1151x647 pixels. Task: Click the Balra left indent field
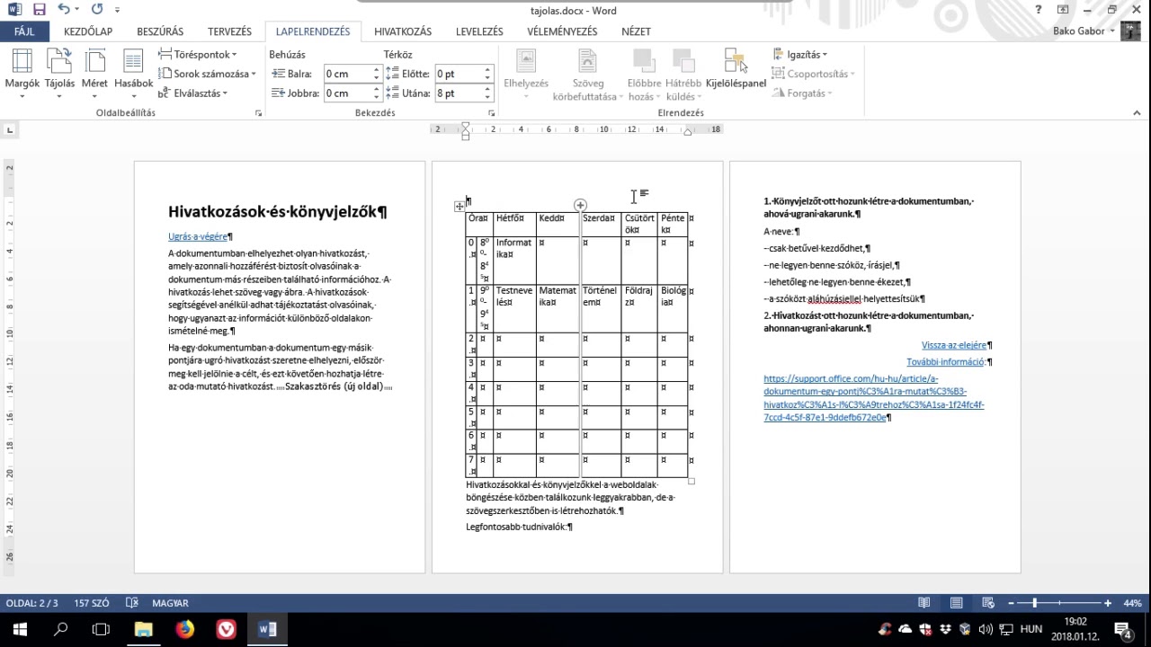[x=347, y=74]
